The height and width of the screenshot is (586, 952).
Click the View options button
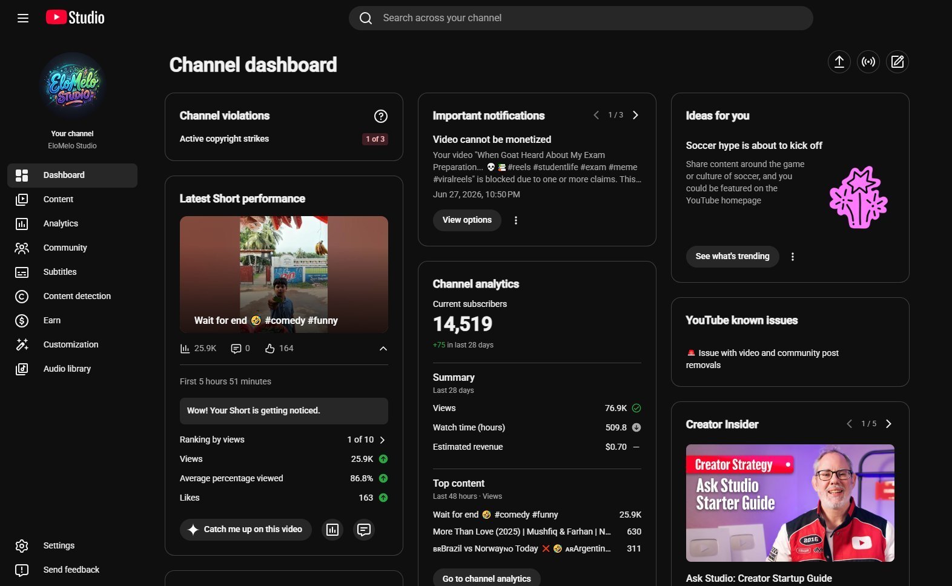(x=467, y=220)
